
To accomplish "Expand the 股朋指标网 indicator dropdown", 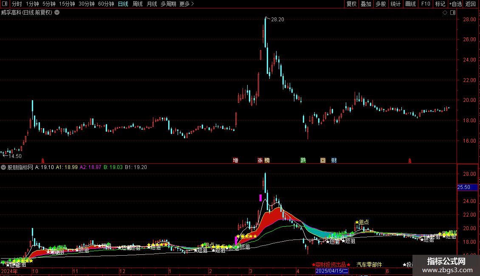I will coord(3,167).
